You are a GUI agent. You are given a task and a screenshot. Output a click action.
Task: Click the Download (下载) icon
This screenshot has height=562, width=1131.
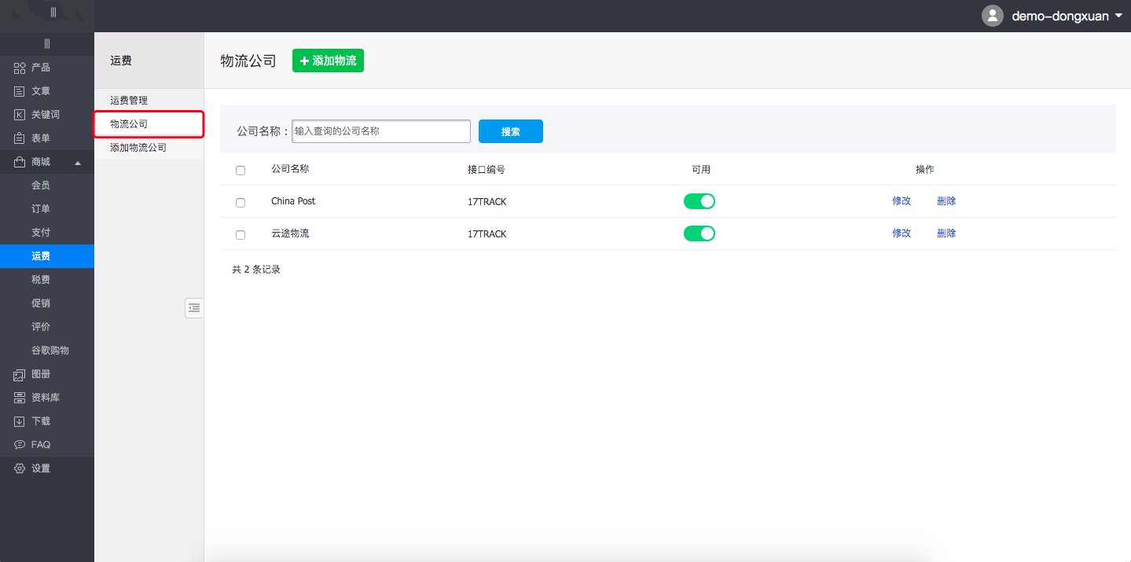click(20, 421)
